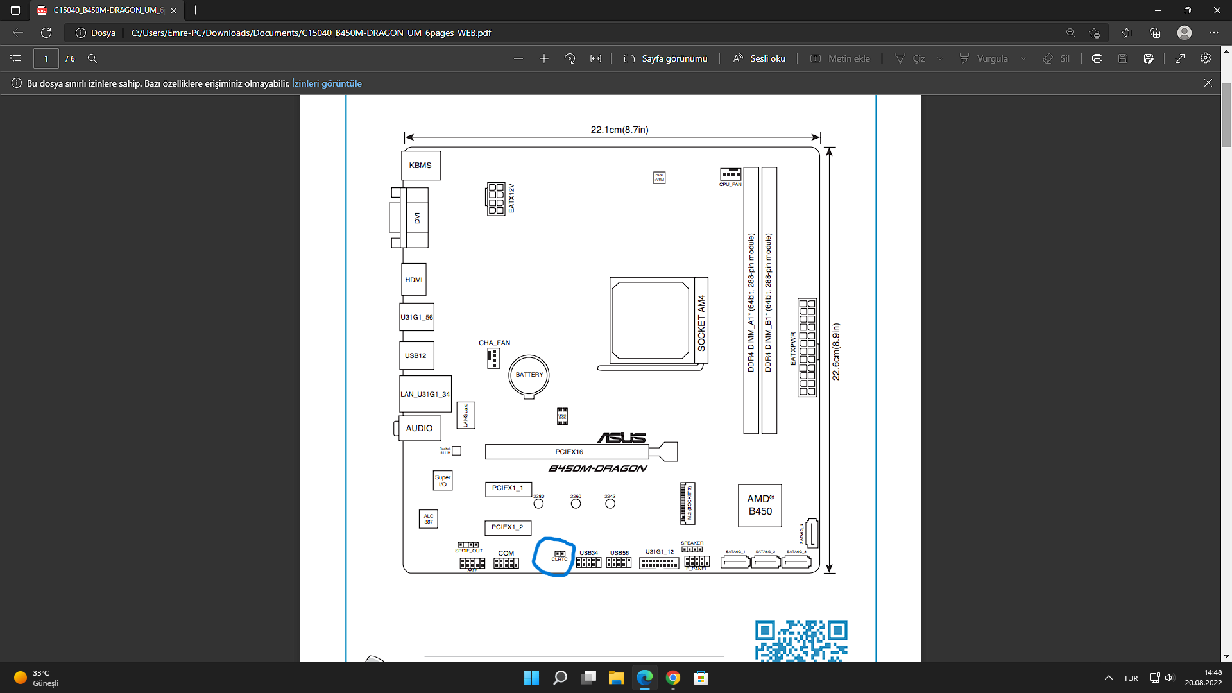Screen dimensions: 1232x693
Task: Click the Dosya site info label
Action: pyautogui.click(x=96, y=33)
